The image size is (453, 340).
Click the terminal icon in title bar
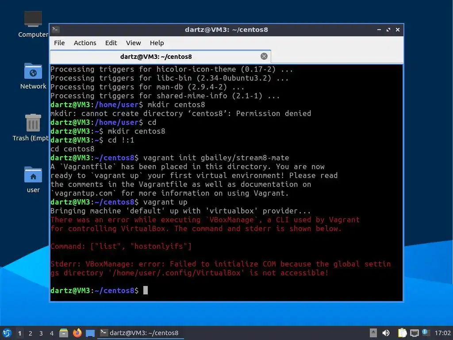(56, 30)
